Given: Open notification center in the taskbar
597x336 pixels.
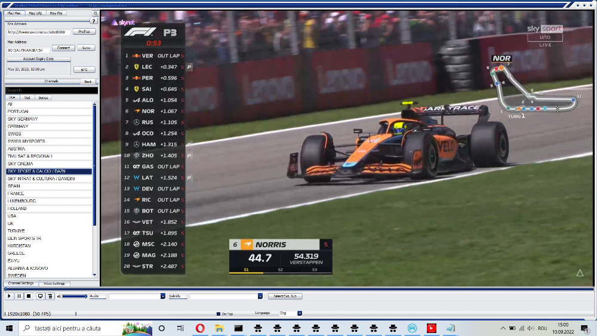Looking at the screenshot, I should click(584, 328).
